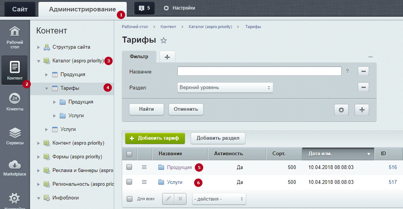Enable the Для всех checkbox

[x=130, y=199]
